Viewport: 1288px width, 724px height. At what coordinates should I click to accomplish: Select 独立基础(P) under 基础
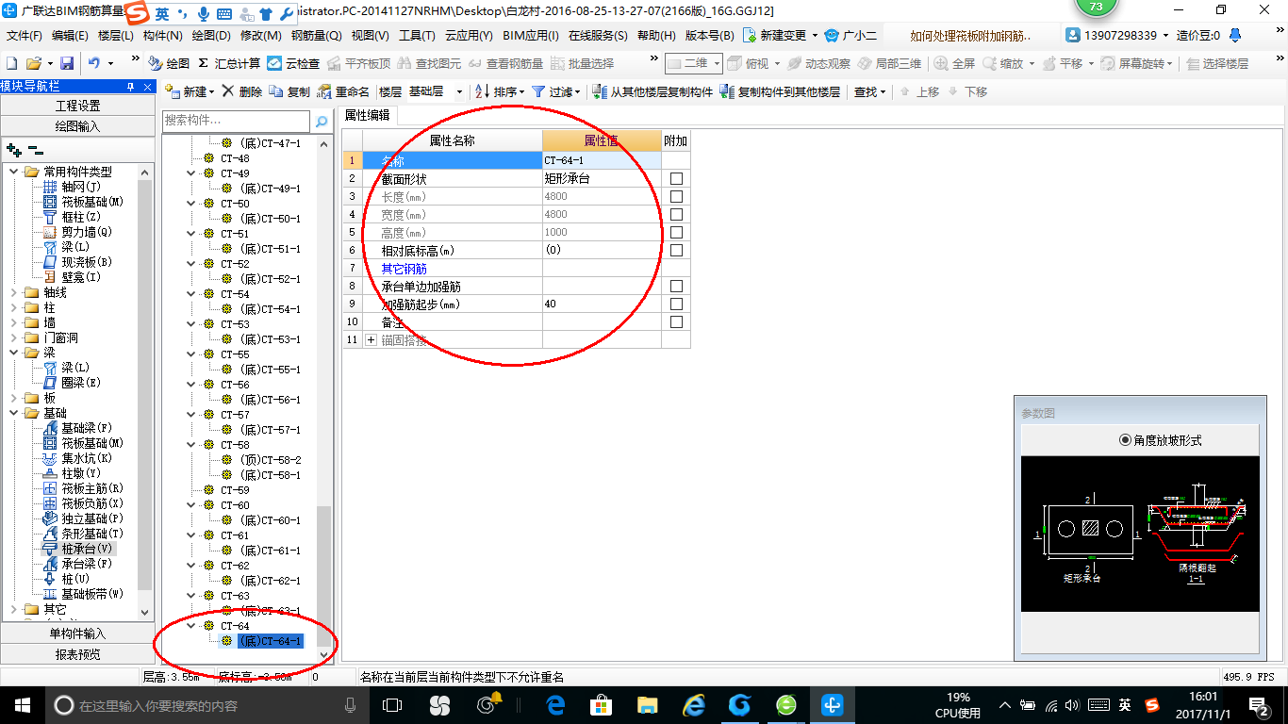[83, 518]
